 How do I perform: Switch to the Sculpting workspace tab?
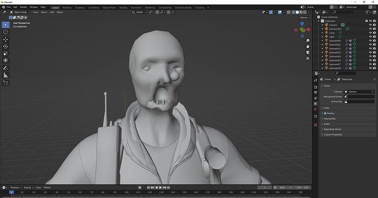[80, 8]
